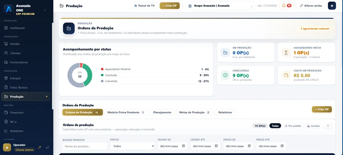The height and width of the screenshot is (155, 343).
Task: Click the header Produção factory icon
Action: tap(62, 6)
